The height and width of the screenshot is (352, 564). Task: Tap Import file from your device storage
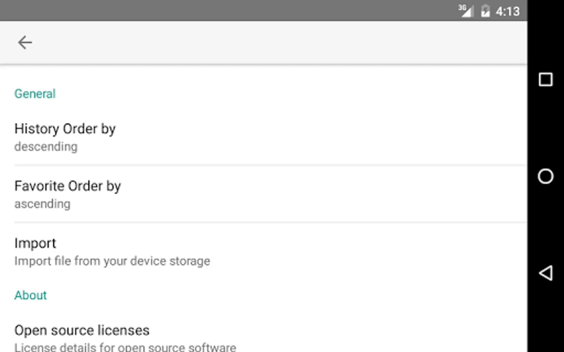[112, 261]
